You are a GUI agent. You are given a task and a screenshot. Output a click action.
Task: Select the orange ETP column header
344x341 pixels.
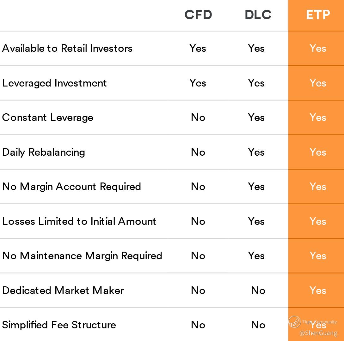pos(318,15)
